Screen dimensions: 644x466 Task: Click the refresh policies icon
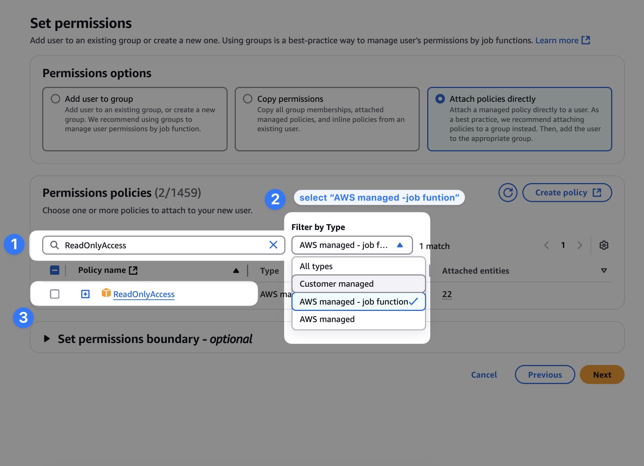point(508,193)
